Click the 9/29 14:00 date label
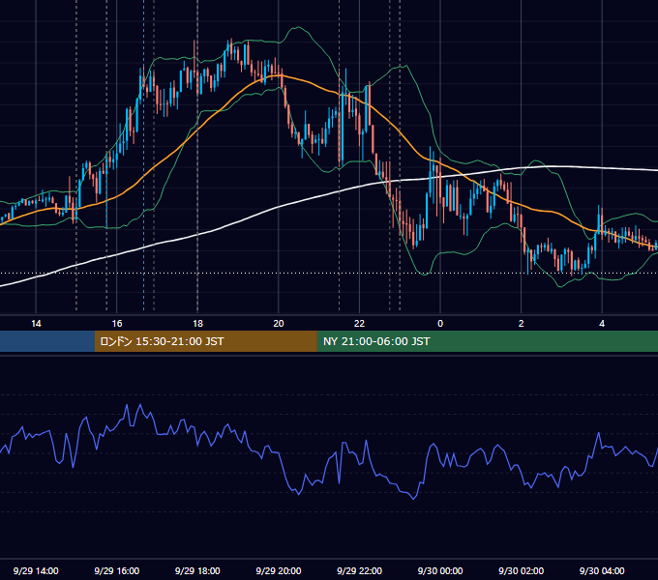 click(36, 570)
